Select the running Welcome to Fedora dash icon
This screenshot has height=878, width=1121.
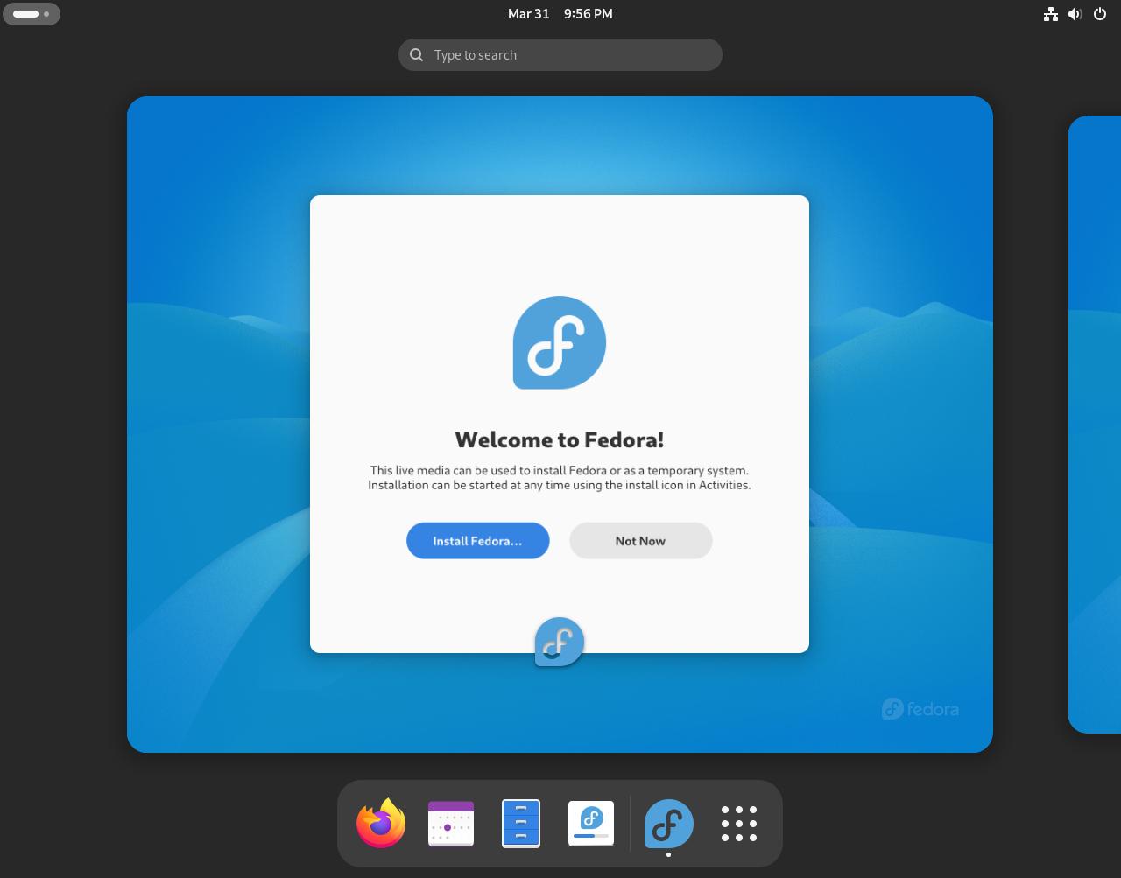(669, 824)
